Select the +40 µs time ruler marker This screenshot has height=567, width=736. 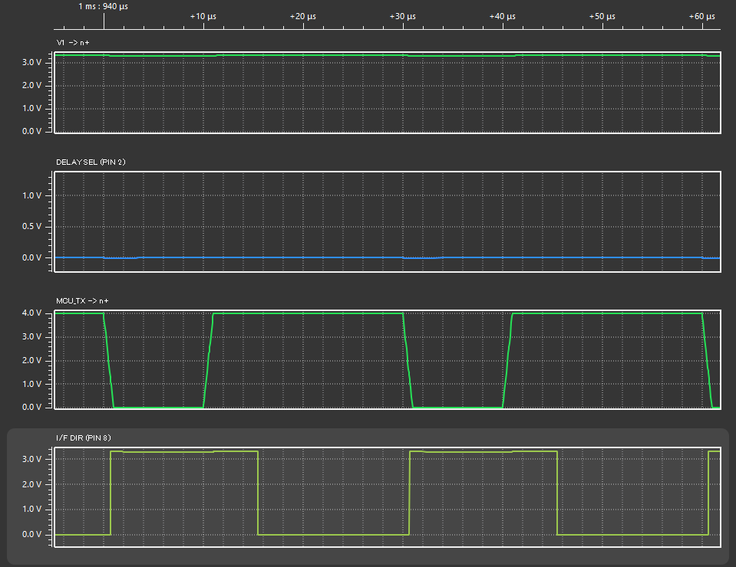point(503,16)
